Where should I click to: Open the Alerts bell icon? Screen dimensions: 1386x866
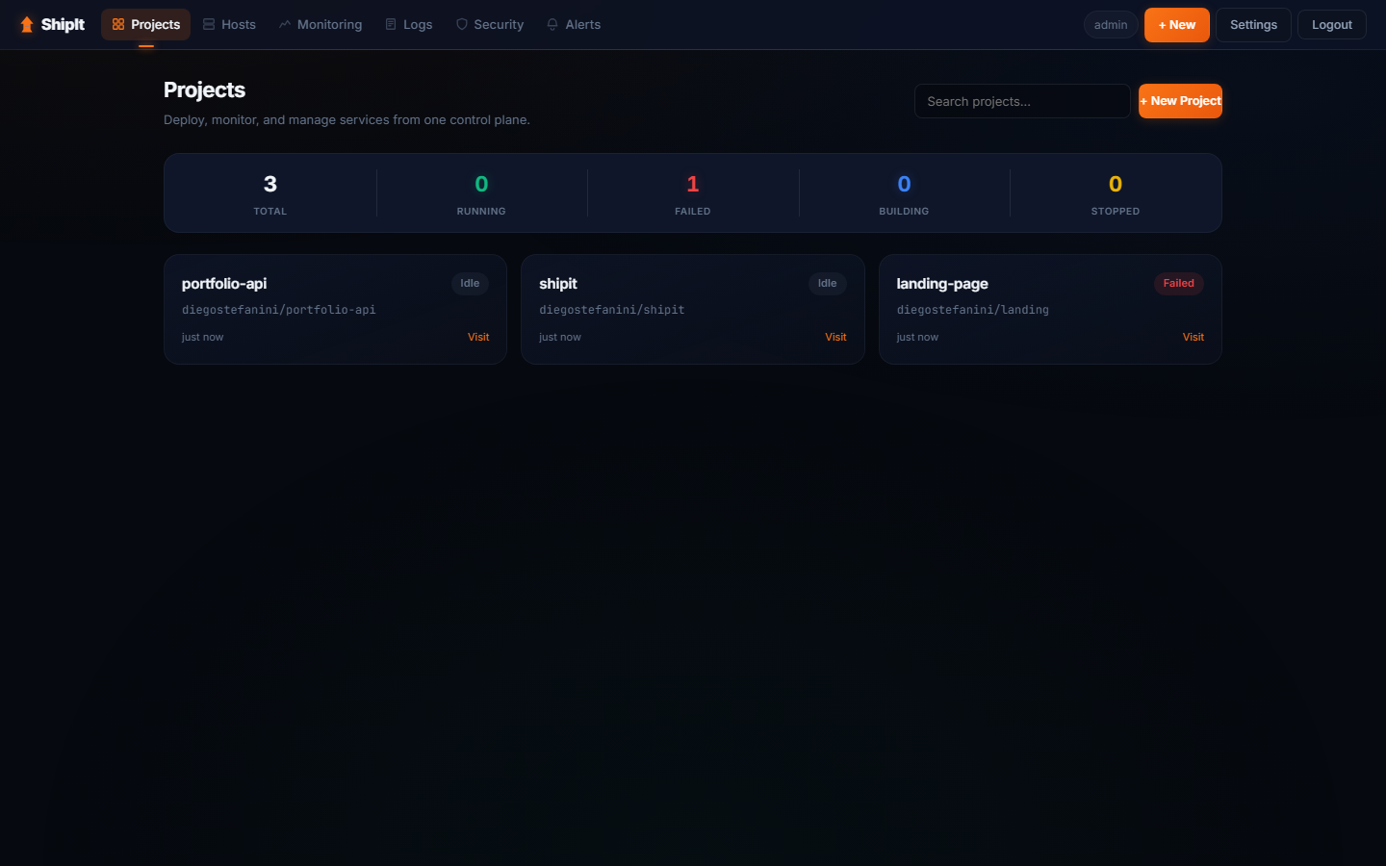coord(552,24)
